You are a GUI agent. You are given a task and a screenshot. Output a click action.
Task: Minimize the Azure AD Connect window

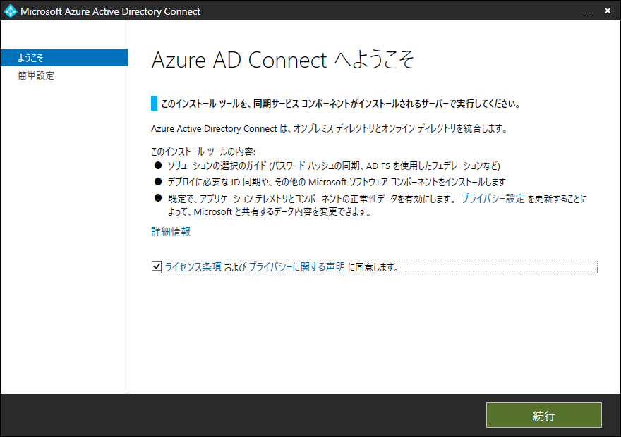tap(588, 11)
